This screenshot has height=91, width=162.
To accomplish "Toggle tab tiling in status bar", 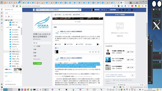I will pyautogui.click(x=117, y=87).
